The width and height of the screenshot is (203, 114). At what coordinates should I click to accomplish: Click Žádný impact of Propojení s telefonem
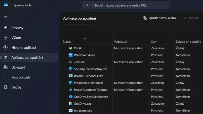(180, 83)
